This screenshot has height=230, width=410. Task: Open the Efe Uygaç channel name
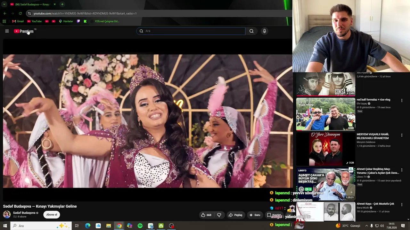click(x=362, y=103)
